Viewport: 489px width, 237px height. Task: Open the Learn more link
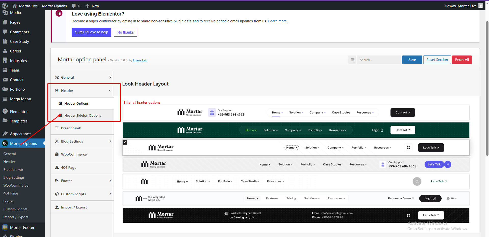278,21
